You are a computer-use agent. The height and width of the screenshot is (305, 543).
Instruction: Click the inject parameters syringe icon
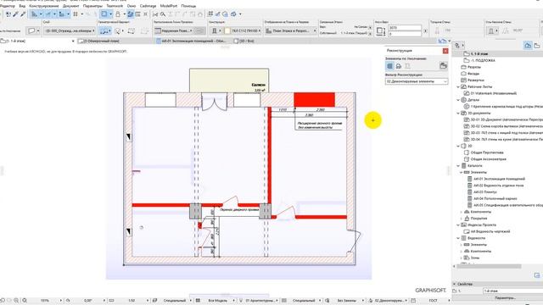click(23, 14)
